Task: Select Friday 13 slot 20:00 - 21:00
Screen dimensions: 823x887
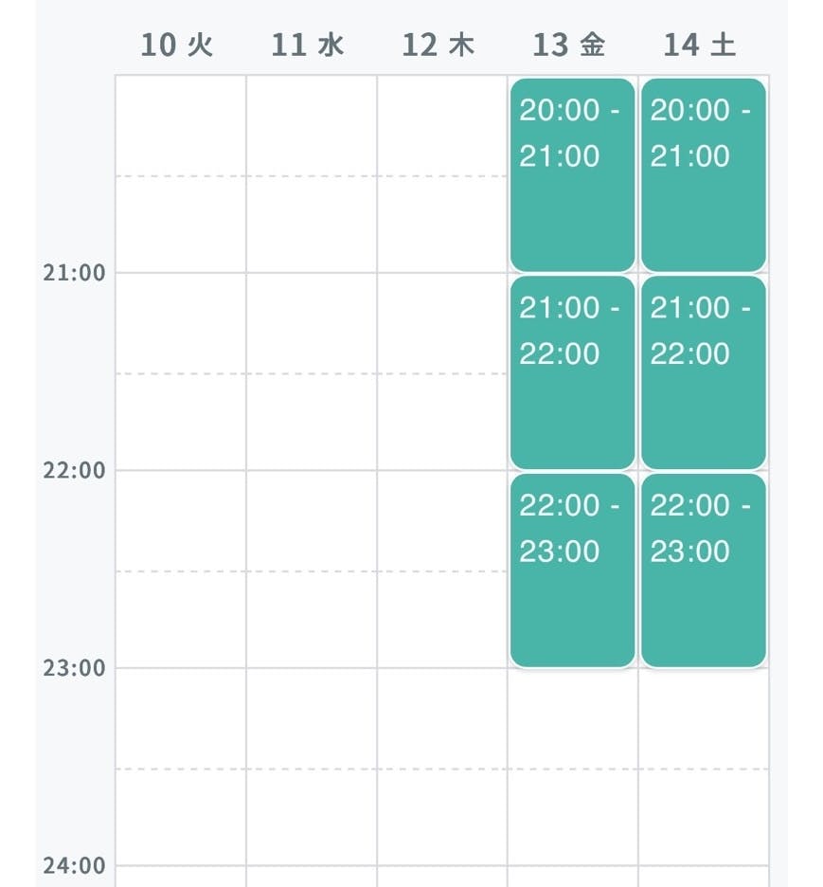Action: tap(572, 175)
